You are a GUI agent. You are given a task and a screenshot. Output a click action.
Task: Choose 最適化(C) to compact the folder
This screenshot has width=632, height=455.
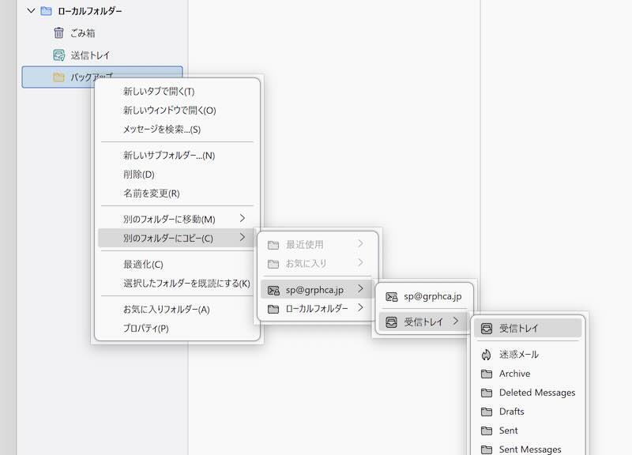click(x=143, y=265)
